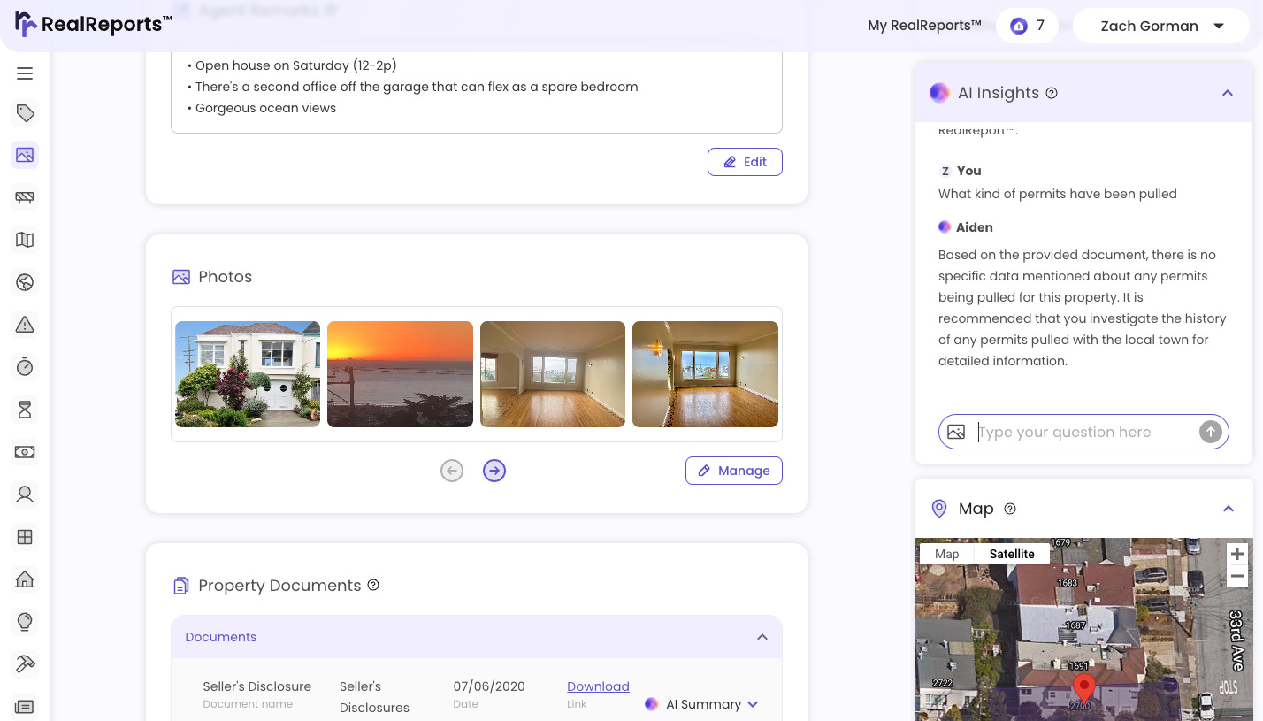
Task: Click the date 07/06/2020
Action: [x=489, y=686]
